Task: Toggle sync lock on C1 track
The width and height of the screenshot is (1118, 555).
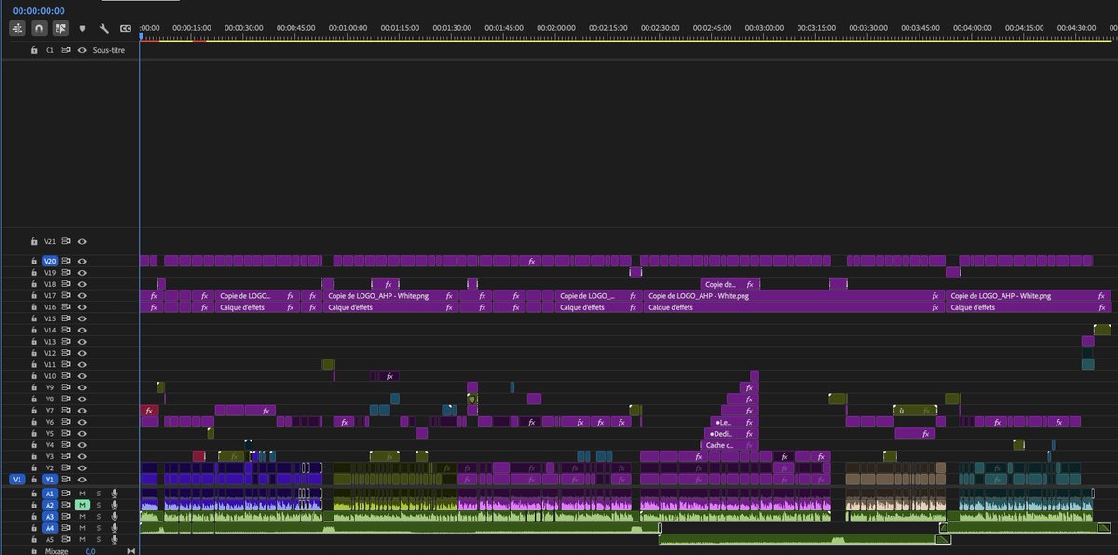Action: pos(66,49)
